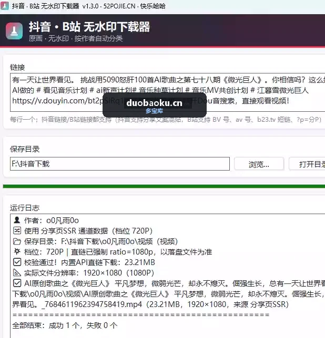Click the hashtag line # 看见音乐计划

click(x=160, y=90)
